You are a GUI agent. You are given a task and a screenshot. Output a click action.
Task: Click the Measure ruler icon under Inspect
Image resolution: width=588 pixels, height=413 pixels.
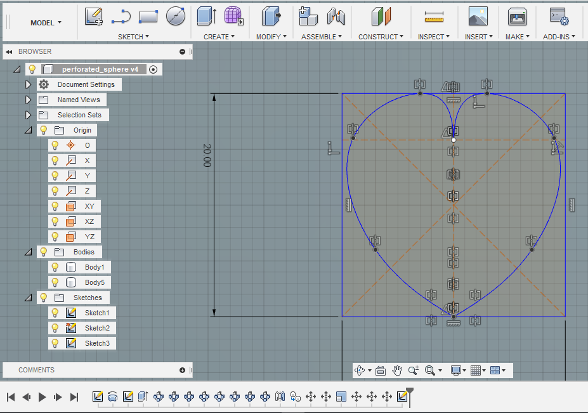click(434, 16)
